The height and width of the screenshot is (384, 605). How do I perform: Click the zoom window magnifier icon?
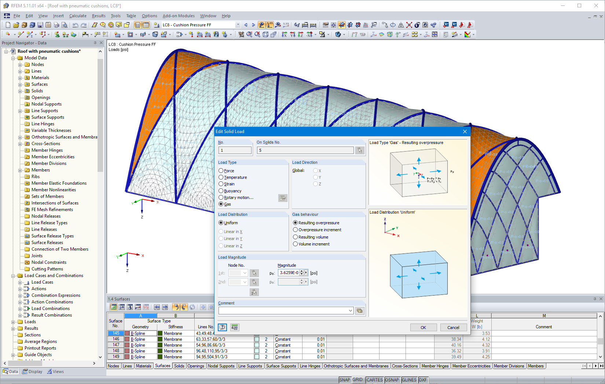249,34
